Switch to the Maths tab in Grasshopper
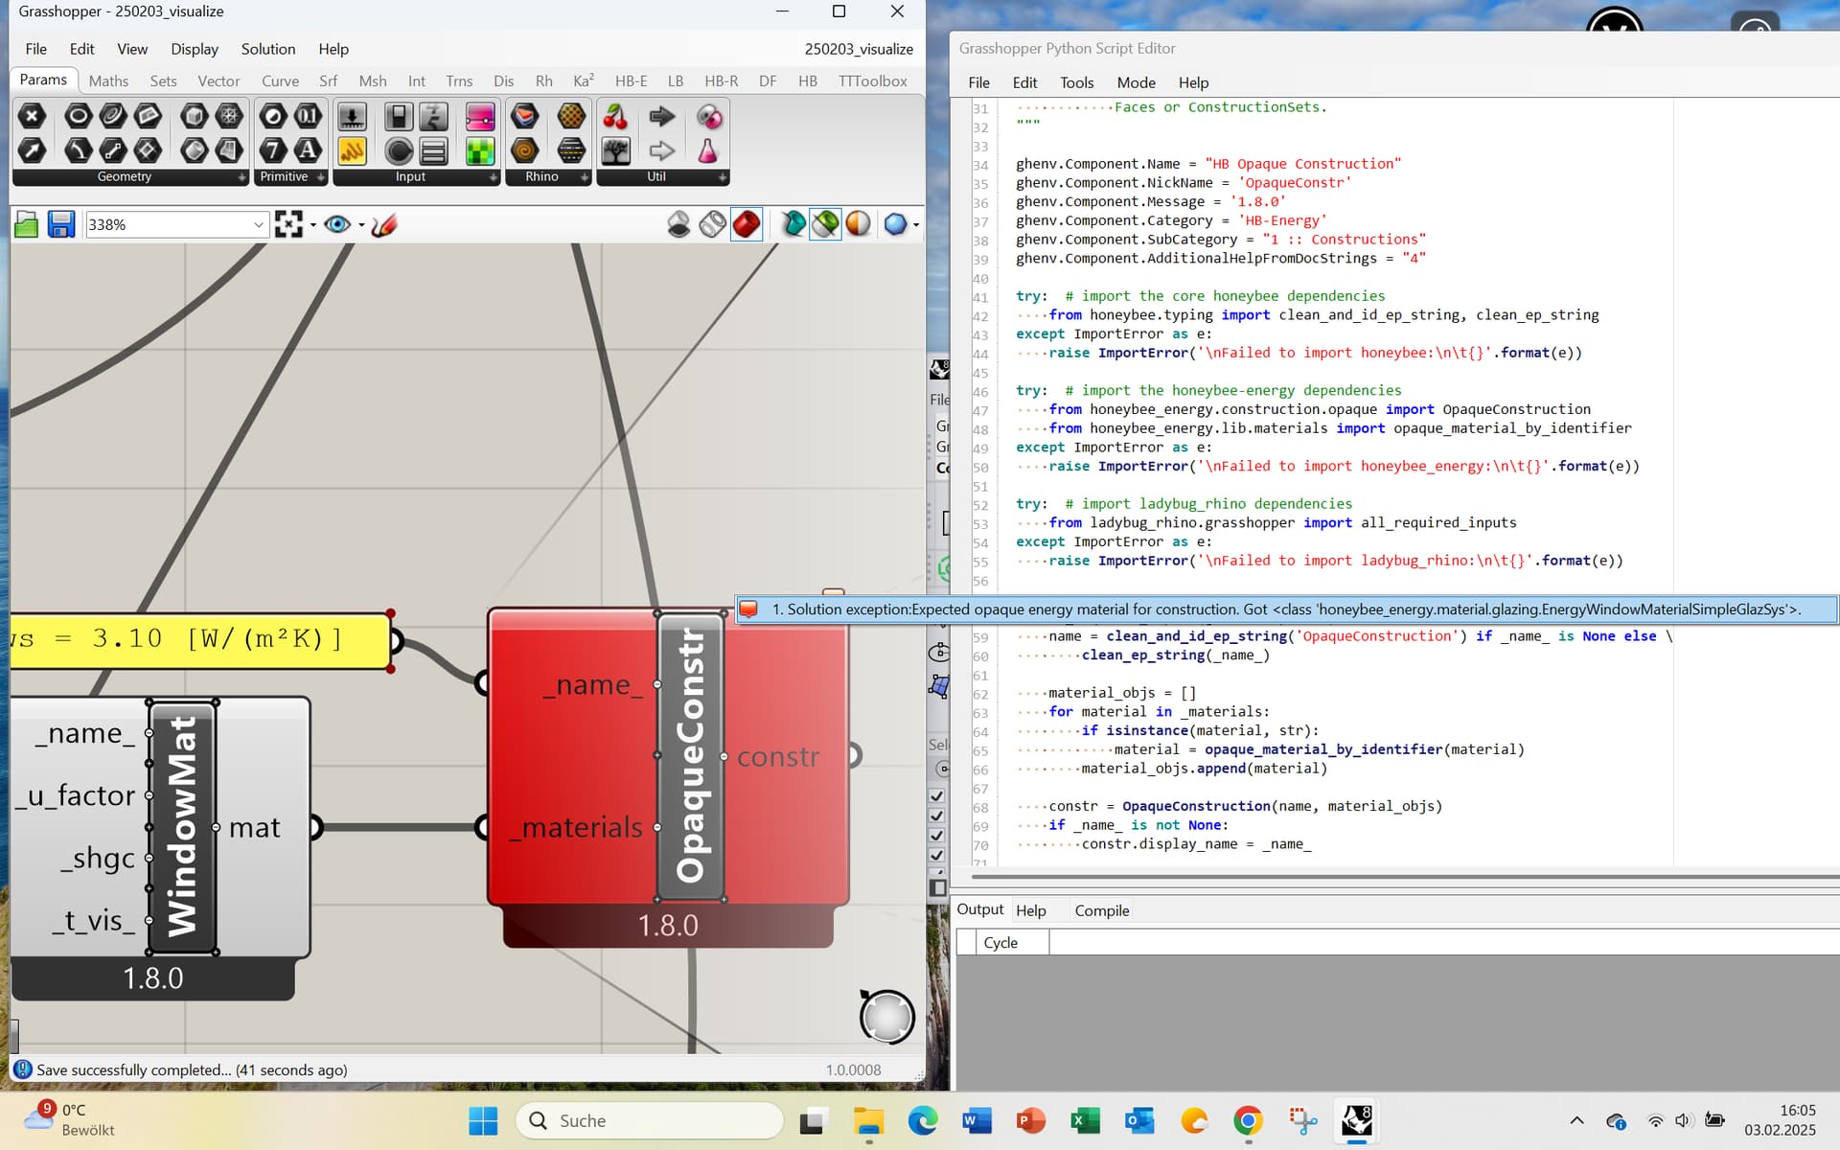The height and width of the screenshot is (1150, 1840). point(108,80)
